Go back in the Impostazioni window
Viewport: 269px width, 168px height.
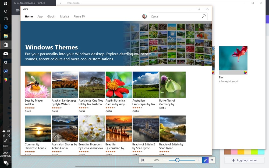pos(61,3)
